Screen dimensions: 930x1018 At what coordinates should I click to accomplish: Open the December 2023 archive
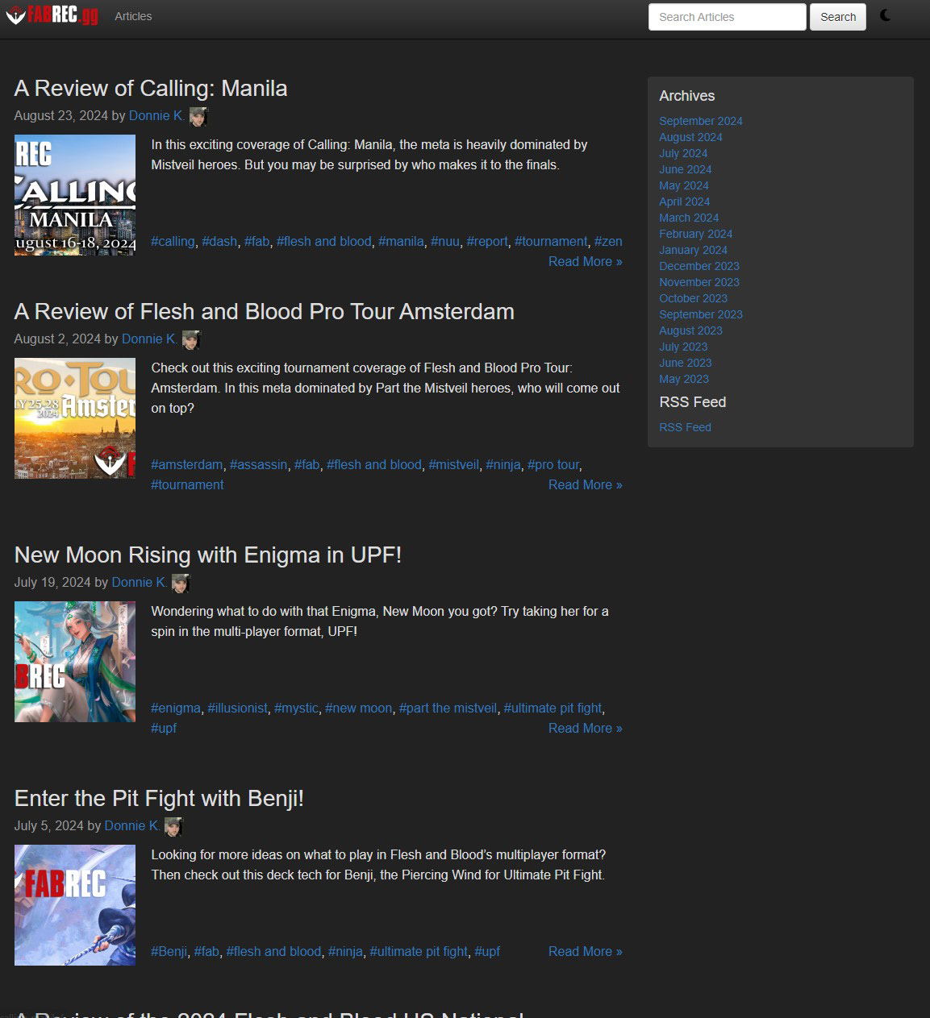point(699,266)
